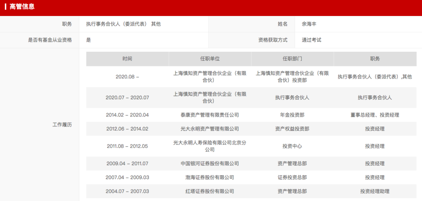
Task: Click the 是否有基金从业资格 label
Action: (50, 40)
